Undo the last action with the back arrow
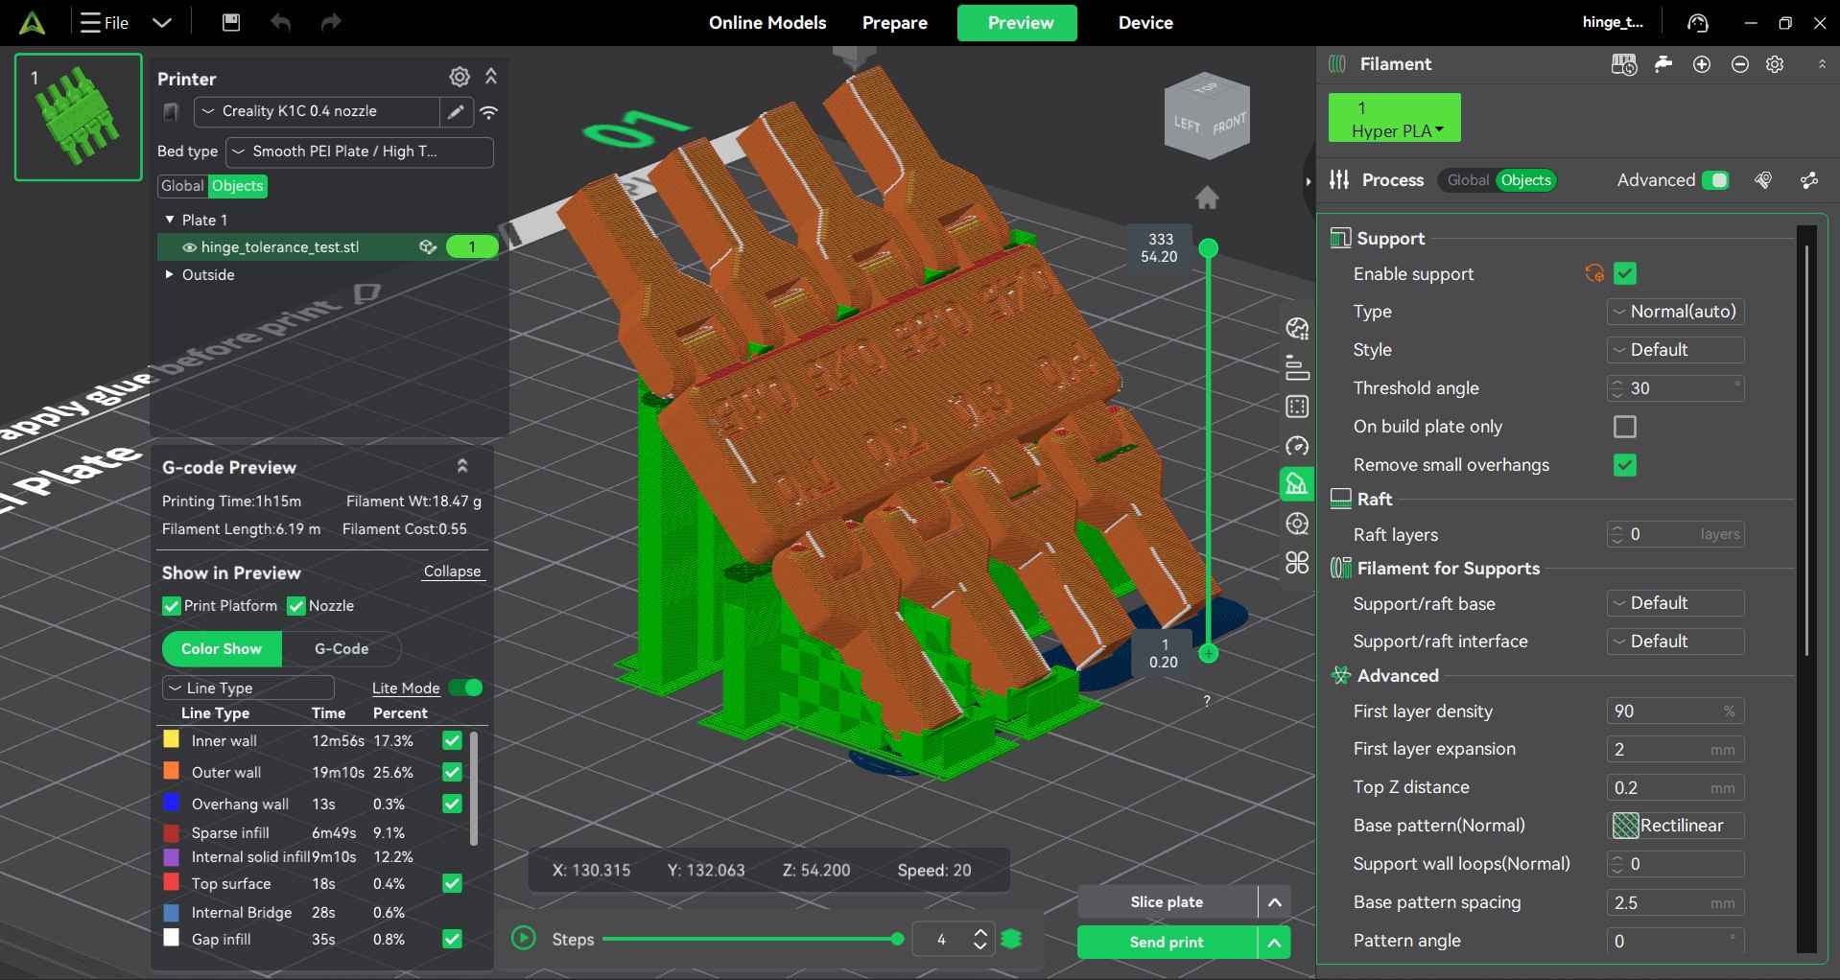 (x=280, y=22)
